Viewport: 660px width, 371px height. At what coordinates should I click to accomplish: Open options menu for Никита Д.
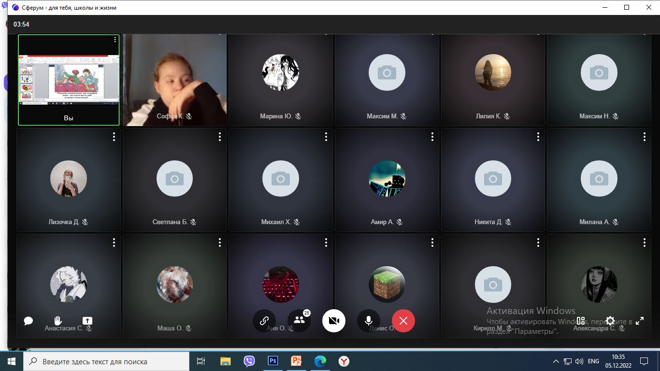click(x=538, y=137)
